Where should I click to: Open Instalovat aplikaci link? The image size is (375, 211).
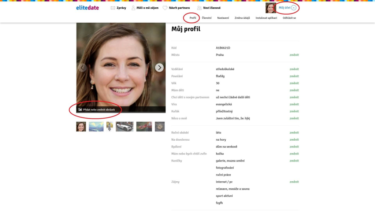click(x=266, y=18)
